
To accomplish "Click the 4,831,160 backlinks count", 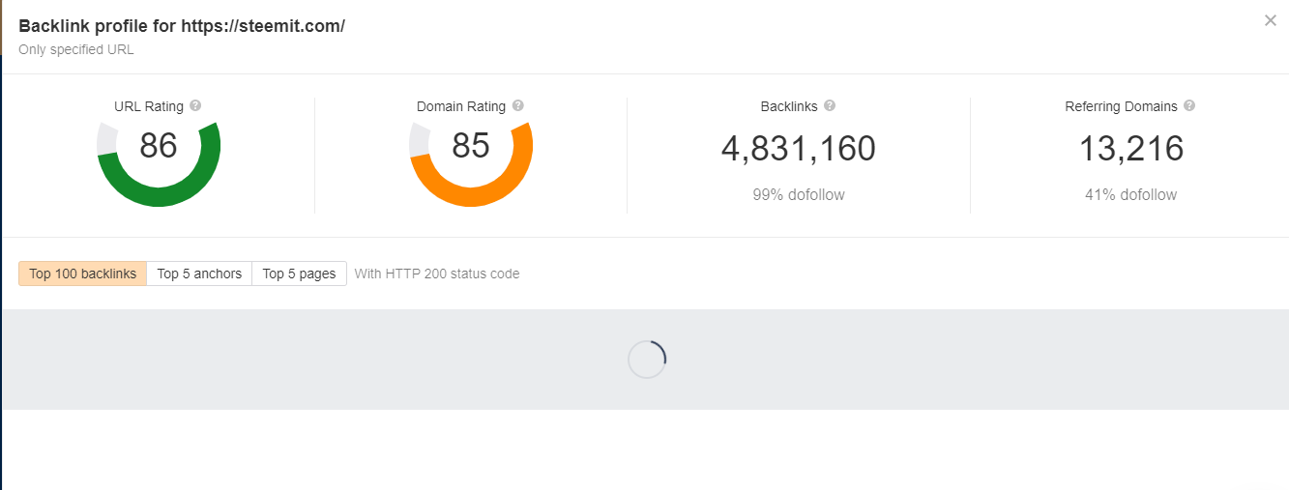I will tap(798, 149).
